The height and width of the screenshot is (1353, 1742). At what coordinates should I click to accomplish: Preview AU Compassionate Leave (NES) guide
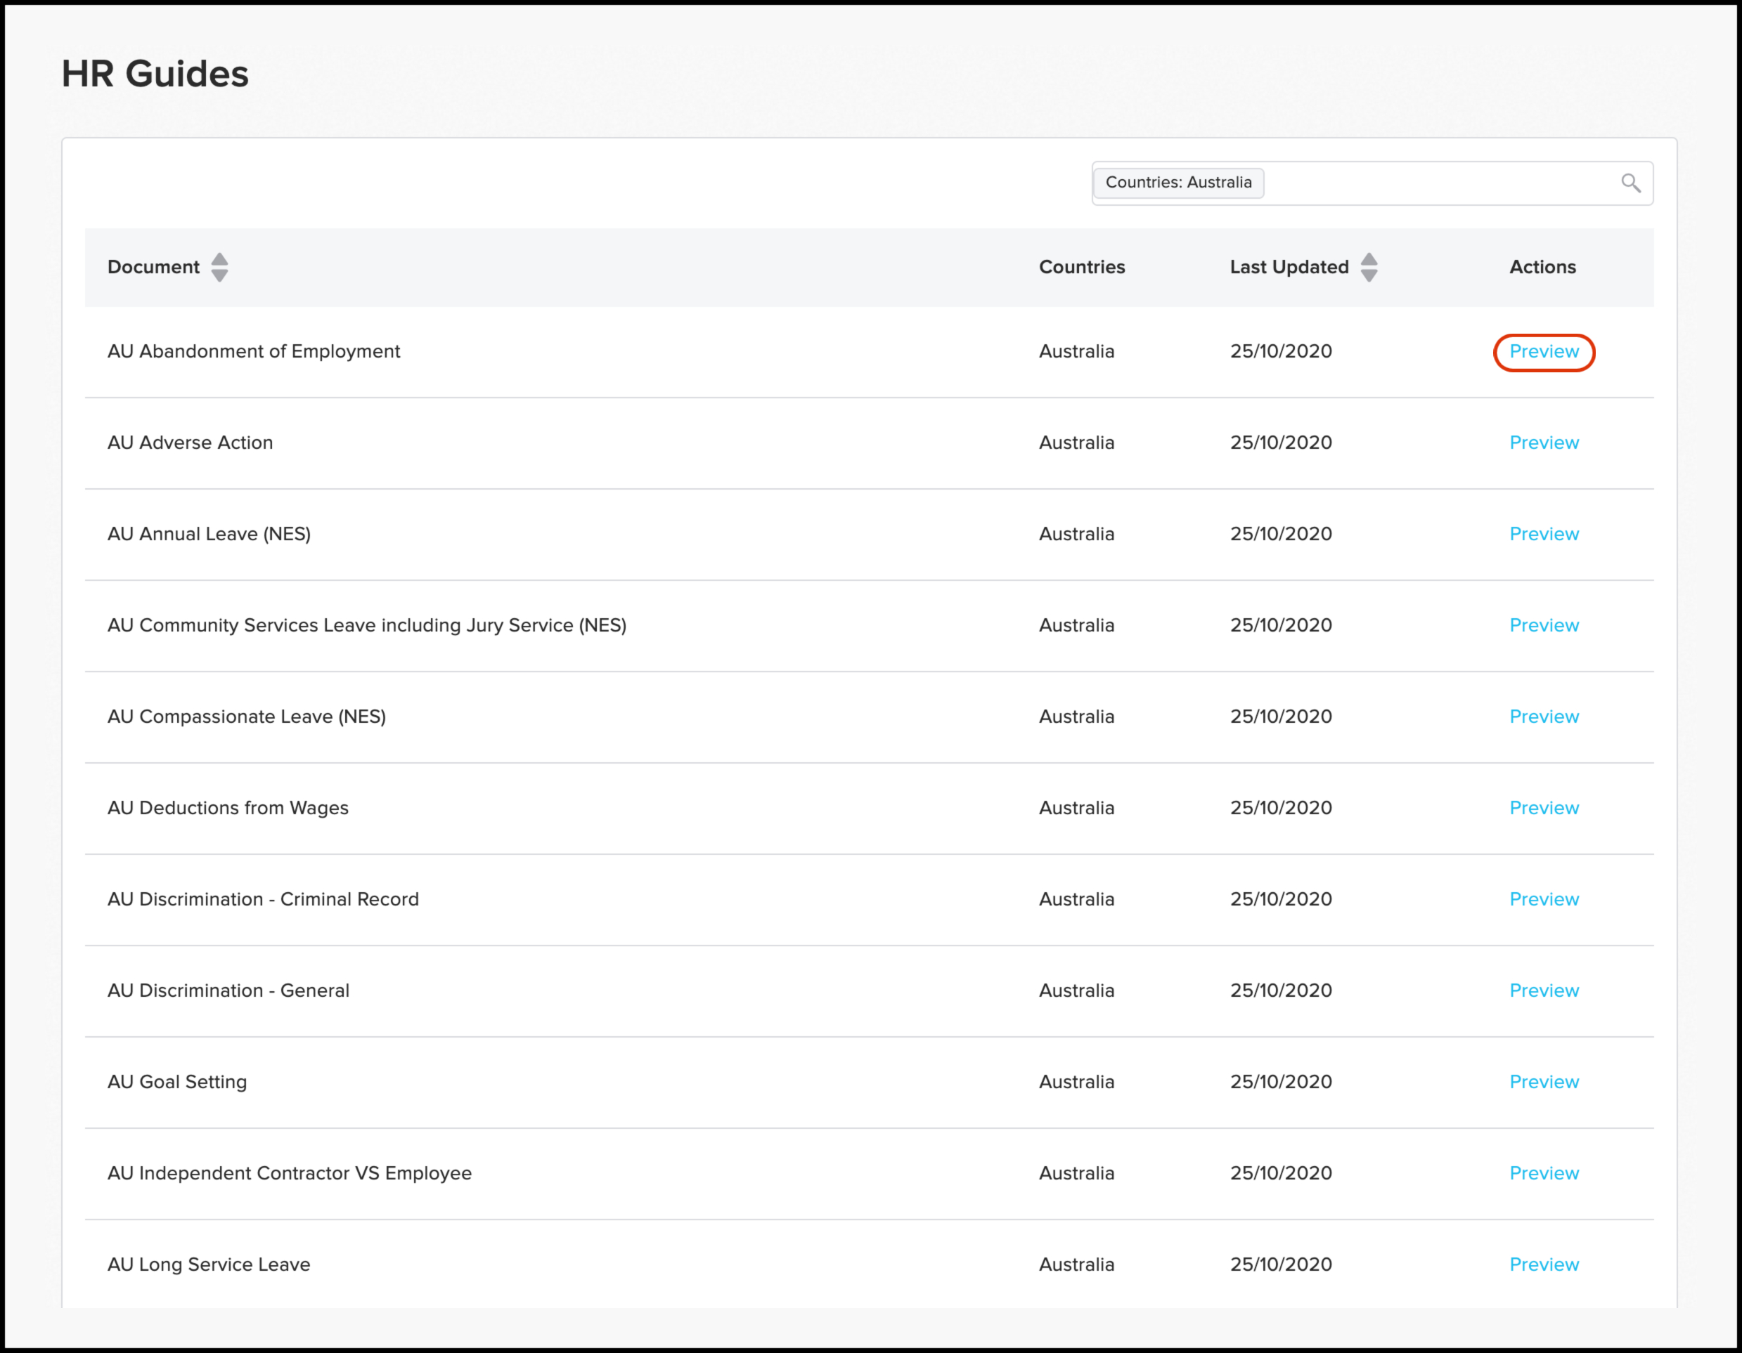tap(1543, 717)
